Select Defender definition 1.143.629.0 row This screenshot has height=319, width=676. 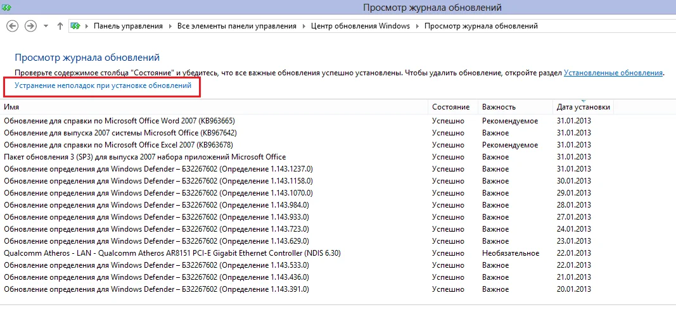click(x=307, y=241)
